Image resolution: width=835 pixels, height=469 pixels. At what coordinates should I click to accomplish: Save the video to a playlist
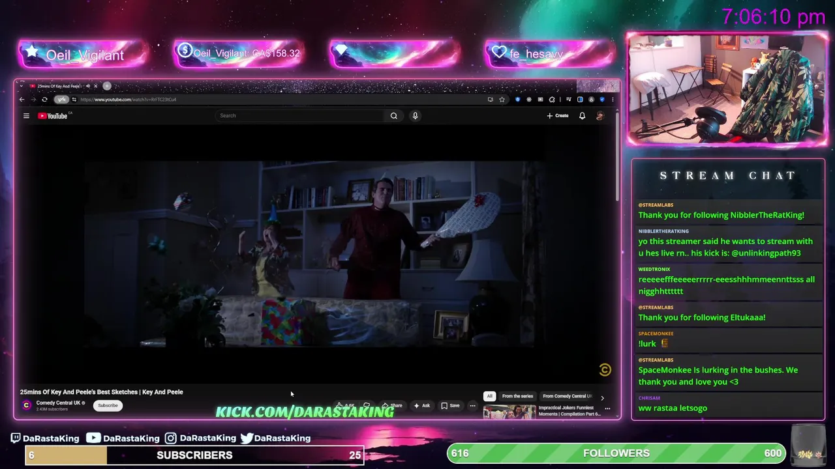click(450, 405)
